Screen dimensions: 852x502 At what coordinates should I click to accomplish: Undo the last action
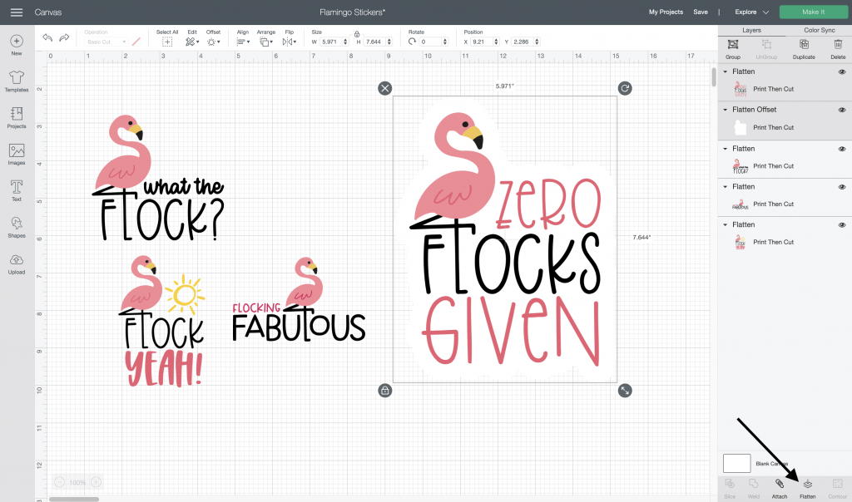coord(47,37)
